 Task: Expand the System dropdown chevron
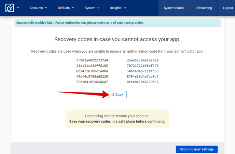tap(98, 8)
